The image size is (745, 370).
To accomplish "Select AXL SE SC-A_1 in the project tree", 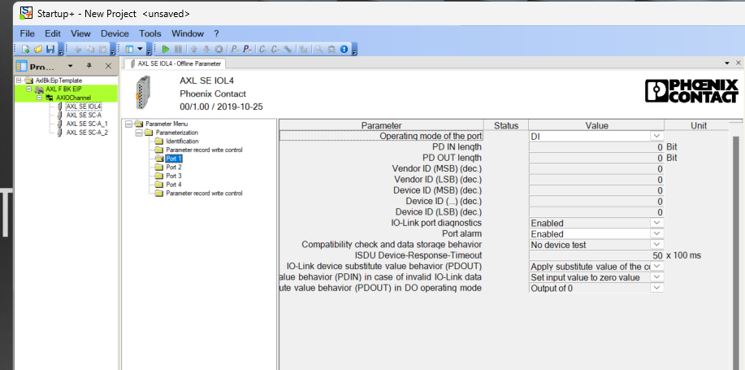I will click(87, 124).
